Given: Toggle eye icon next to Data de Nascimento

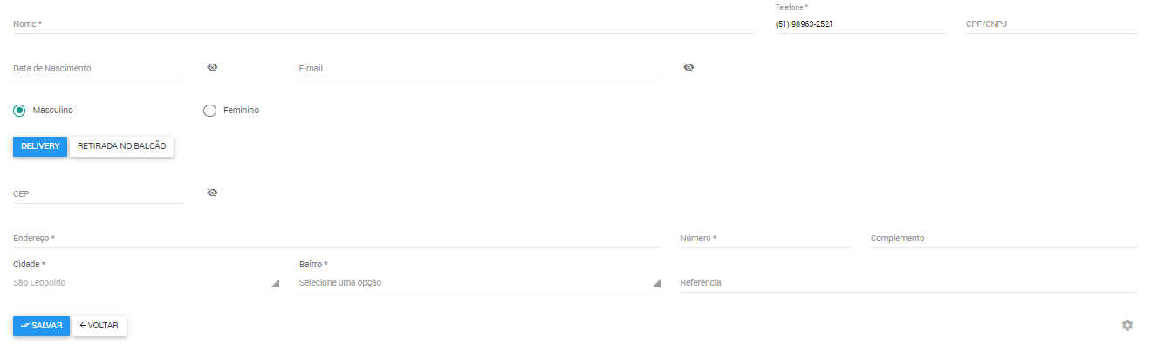Looking at the screenshot, I should pos(212,67).
